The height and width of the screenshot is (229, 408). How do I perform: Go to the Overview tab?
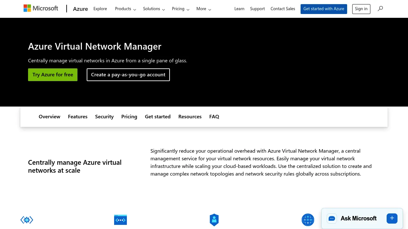click(49, 117)
